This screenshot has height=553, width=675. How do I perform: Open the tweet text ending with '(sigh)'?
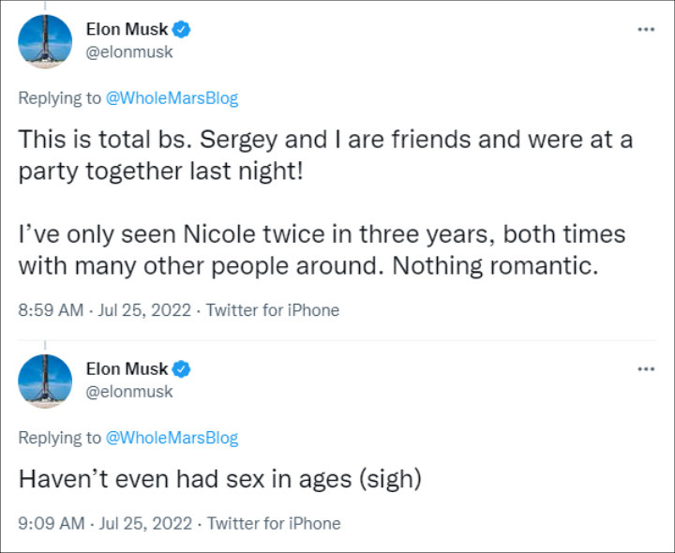pyautogui.click(x=220, y=480)
